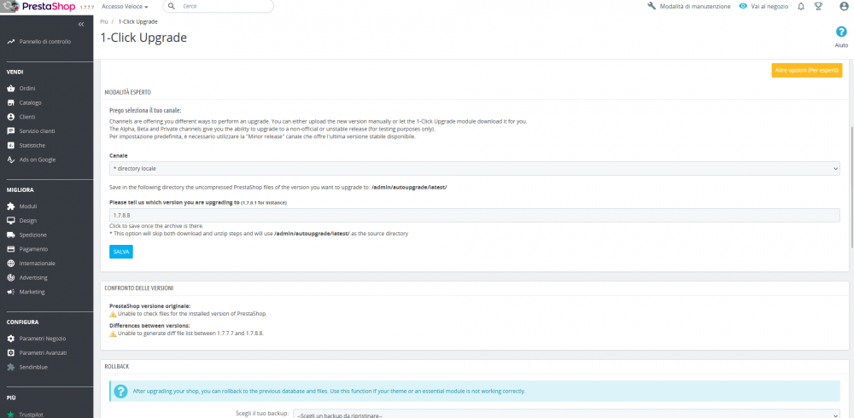Open the Accesso Veloce dropdown
This screenshot has width=854, height=418.
(x=126, y=7)
